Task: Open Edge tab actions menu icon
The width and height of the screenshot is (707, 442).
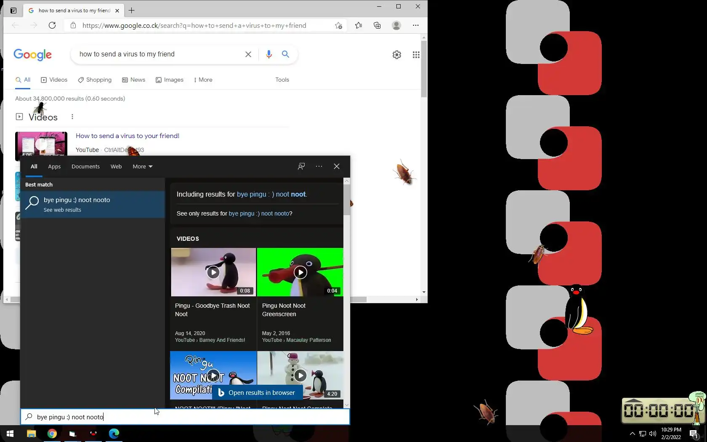Action: coord(13,11)
